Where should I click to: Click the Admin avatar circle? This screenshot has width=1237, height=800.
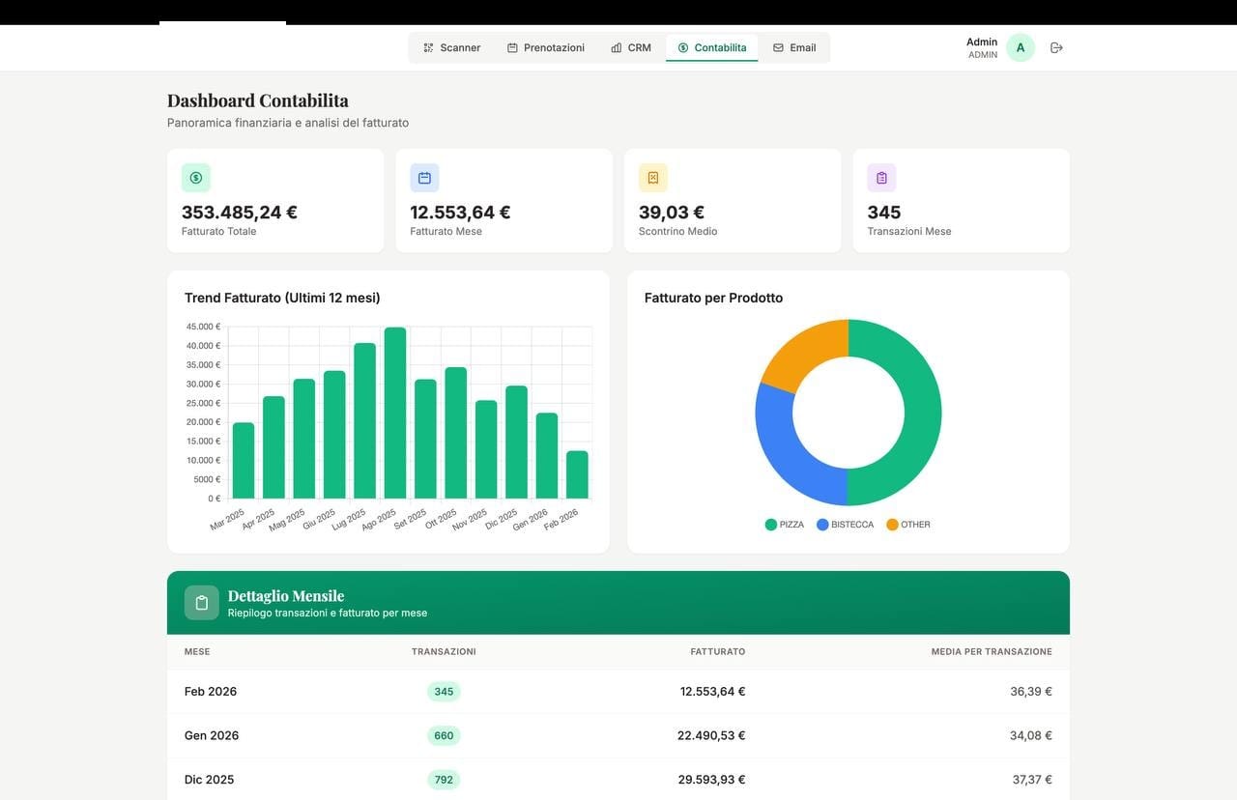click(1018, 45)
